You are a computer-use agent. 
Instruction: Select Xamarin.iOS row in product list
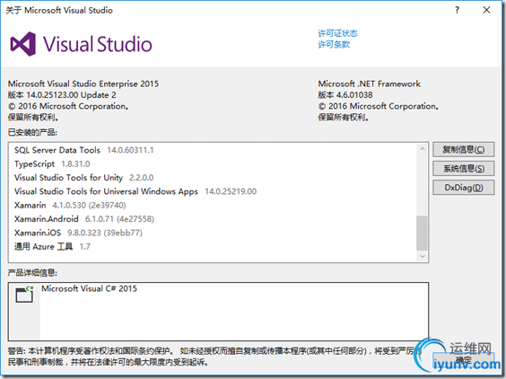pyautogui.click(x=213, y=233)
